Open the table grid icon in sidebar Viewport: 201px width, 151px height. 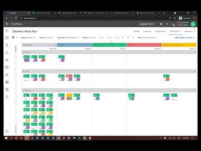coord(7,82)
